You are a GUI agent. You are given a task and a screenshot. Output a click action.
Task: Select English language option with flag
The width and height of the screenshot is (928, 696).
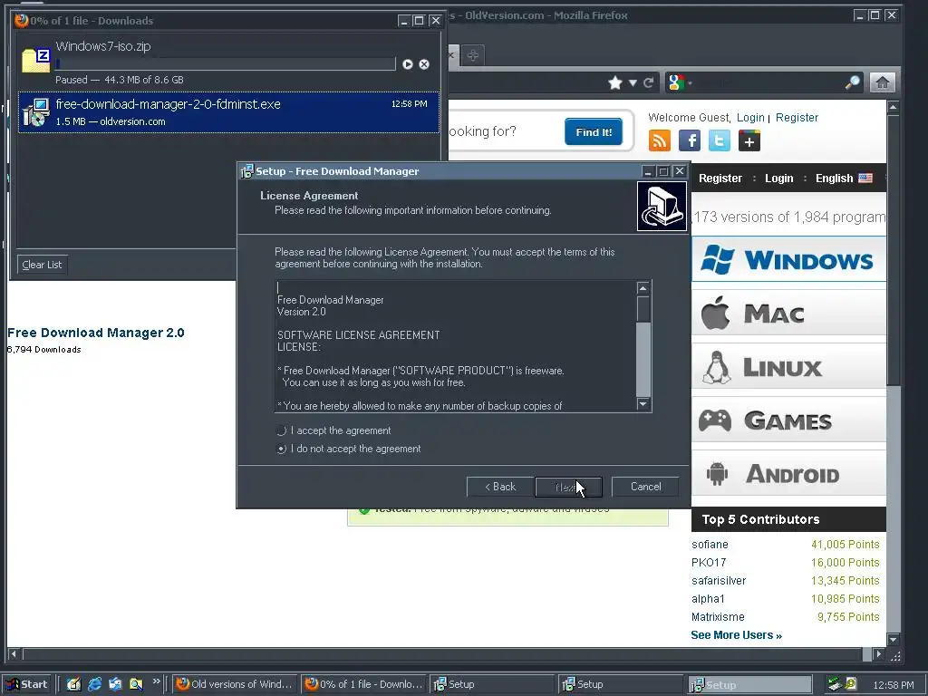[844, 179]
